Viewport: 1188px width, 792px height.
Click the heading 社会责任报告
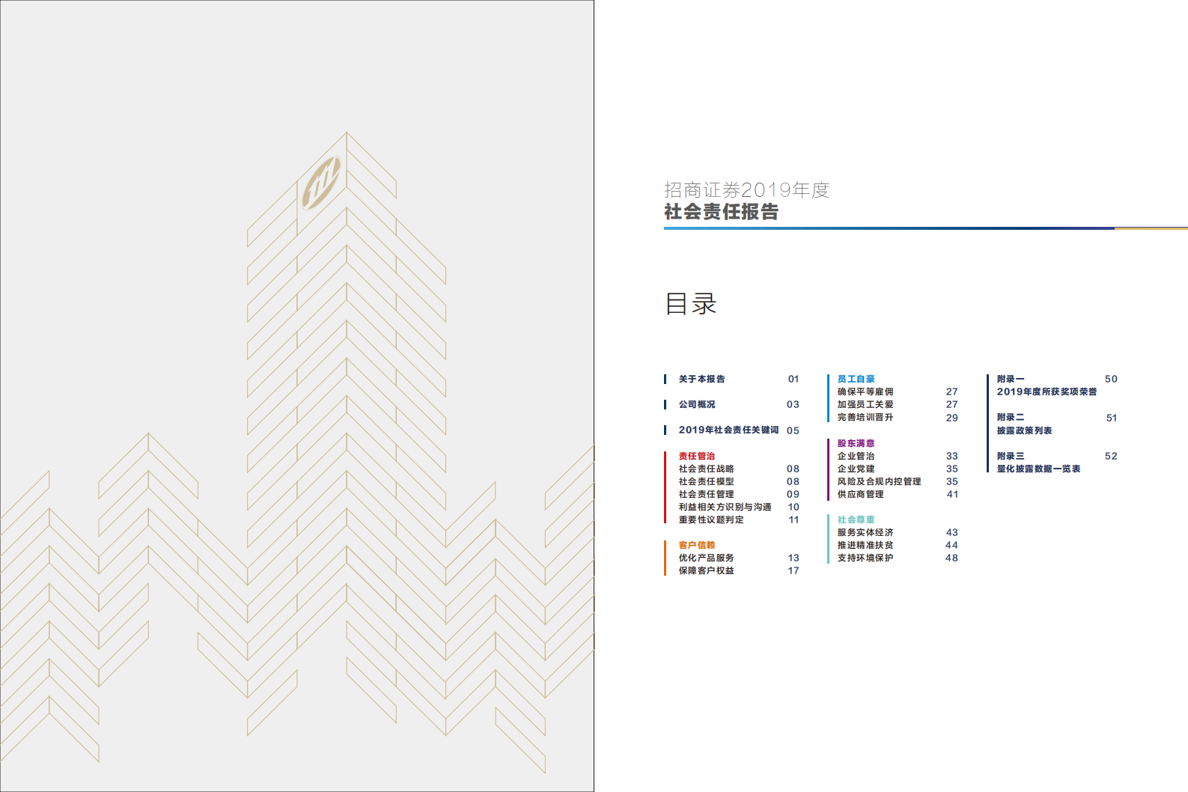coord(722,212)
